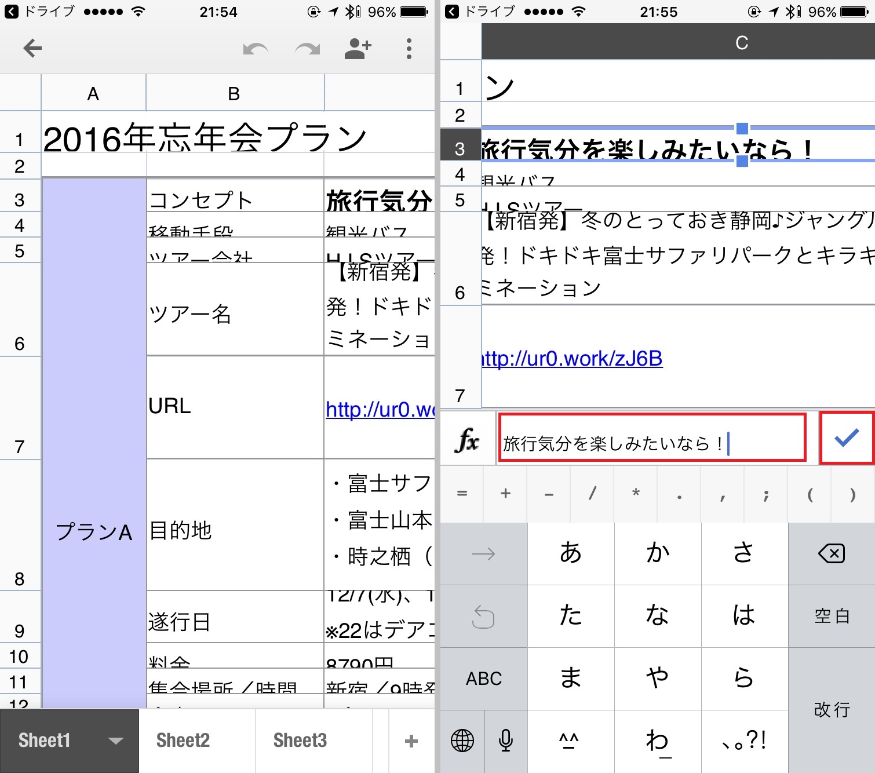The width and height of the screenshot is (875, 773).
Task: Click the undo arrow icon
Action: (x=256, y=49)
